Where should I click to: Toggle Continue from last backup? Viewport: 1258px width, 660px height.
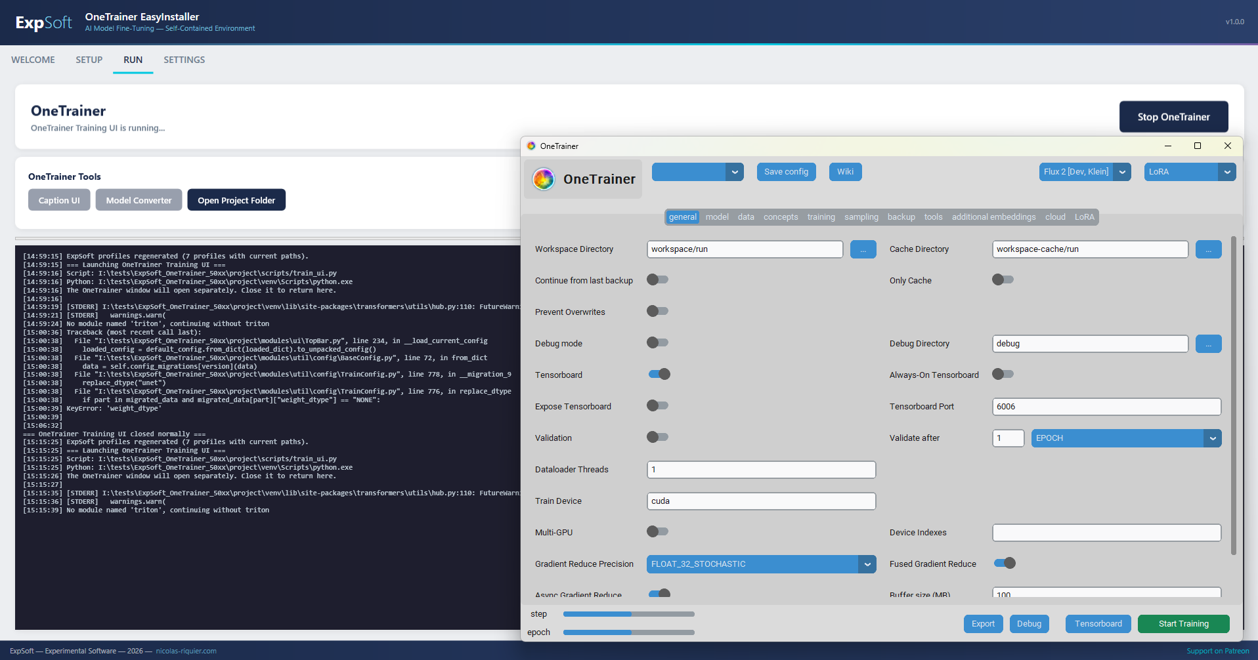[x=657, y=279]
